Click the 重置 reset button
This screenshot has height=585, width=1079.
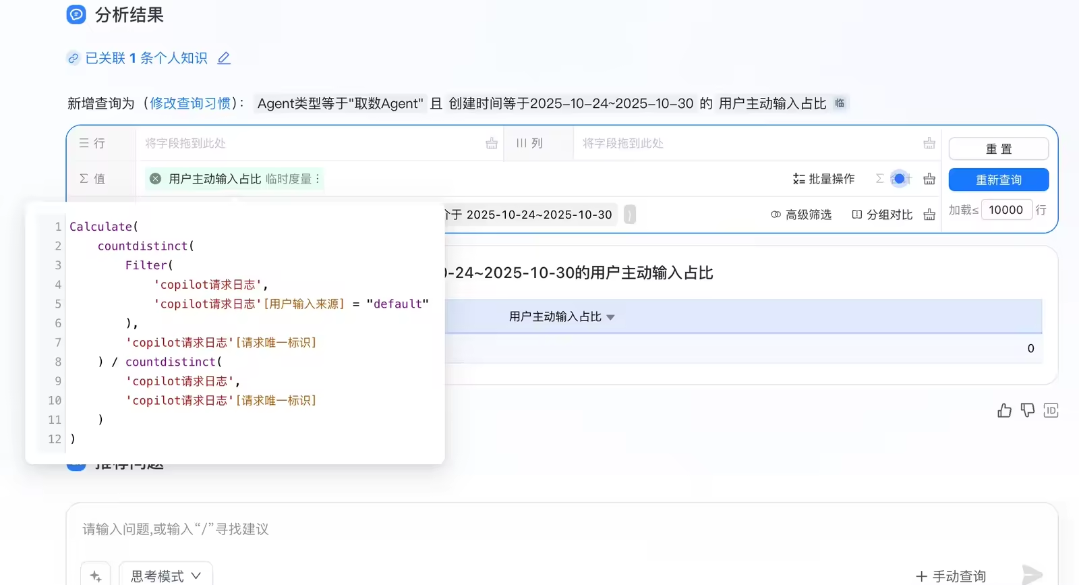999,148
